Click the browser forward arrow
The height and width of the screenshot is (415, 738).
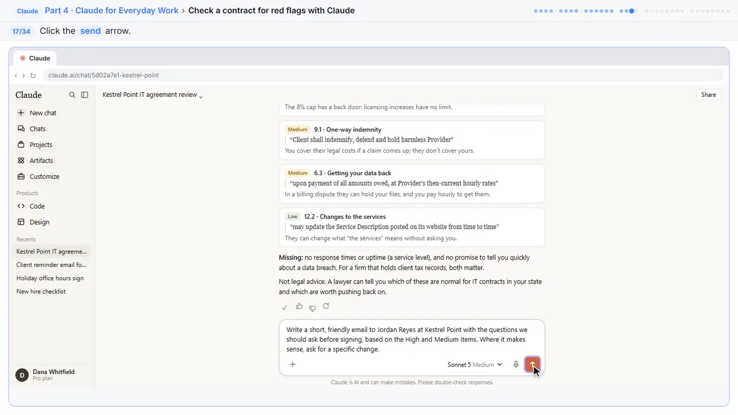[24, 76]
